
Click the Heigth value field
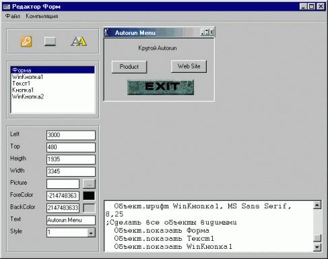click(71, 159)
